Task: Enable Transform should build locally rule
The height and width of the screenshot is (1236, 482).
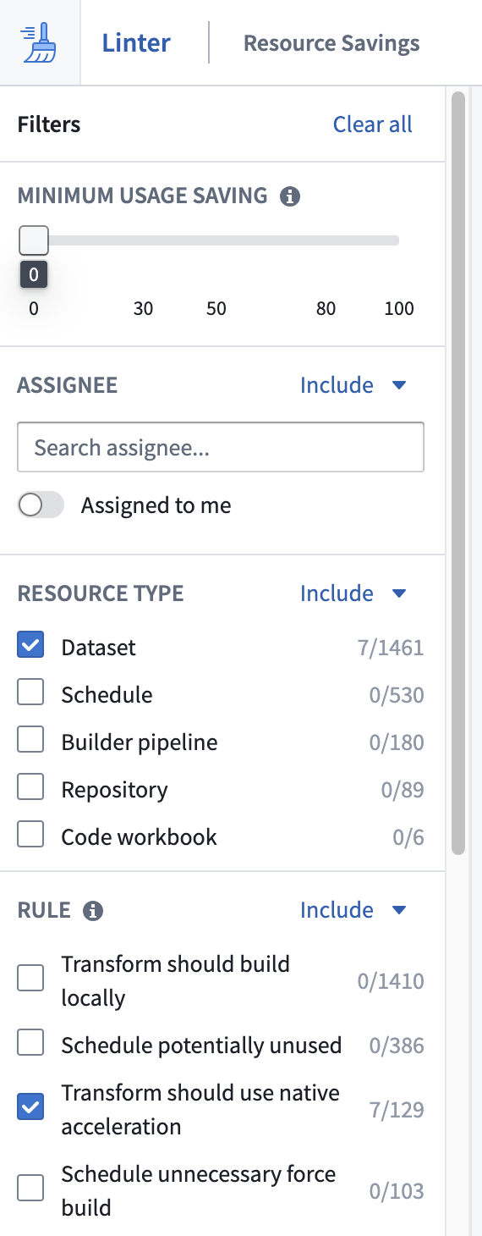Action: coord(31,980)
